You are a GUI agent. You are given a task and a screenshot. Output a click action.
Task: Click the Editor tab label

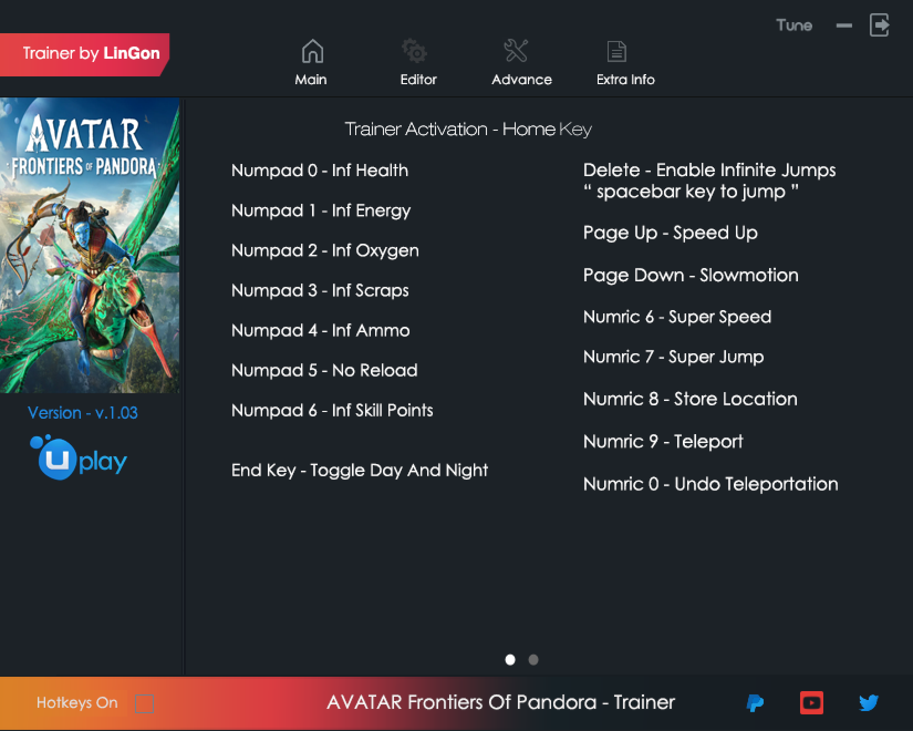[418, 80]
